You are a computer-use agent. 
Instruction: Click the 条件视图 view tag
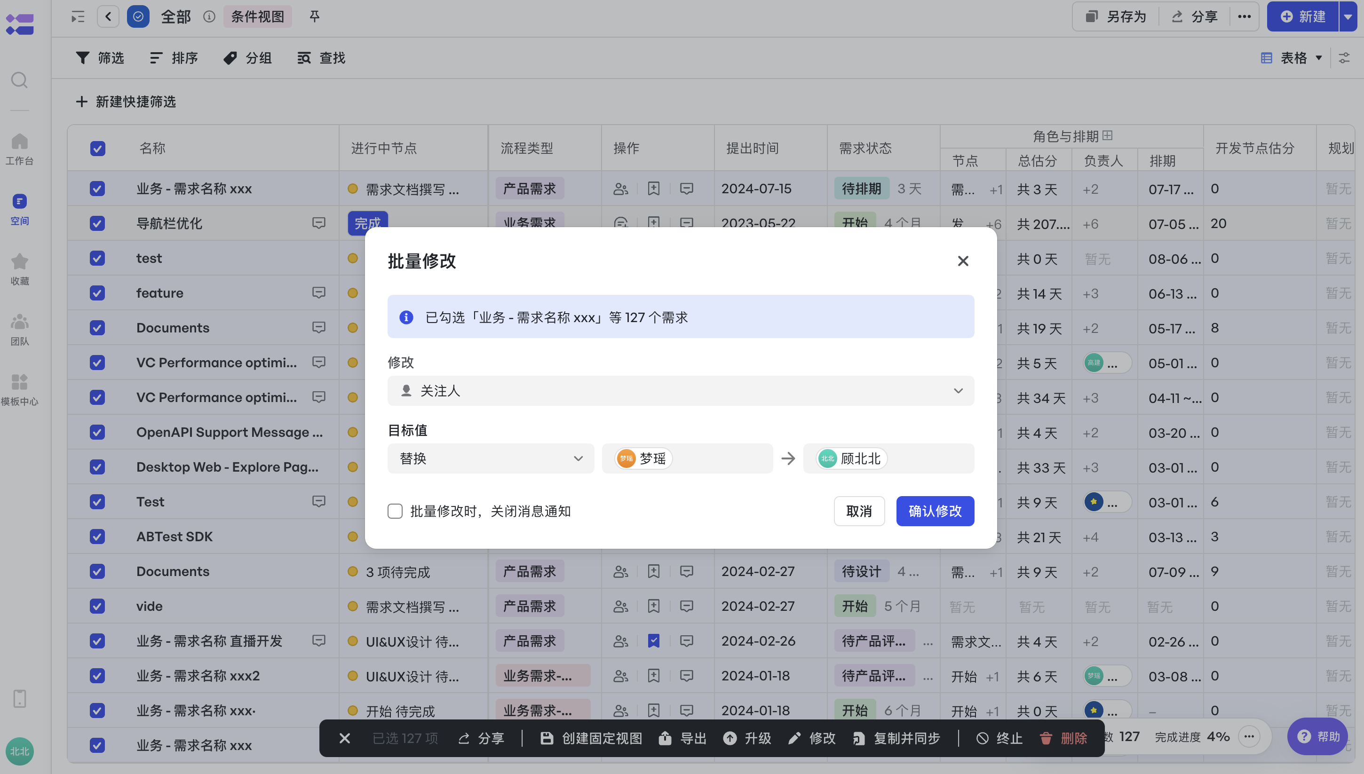(257, 16)
